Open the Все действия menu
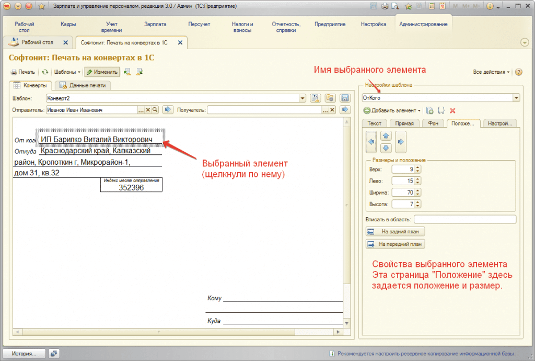The width and height of the screenshot is (535, 361). pos(491,72)
